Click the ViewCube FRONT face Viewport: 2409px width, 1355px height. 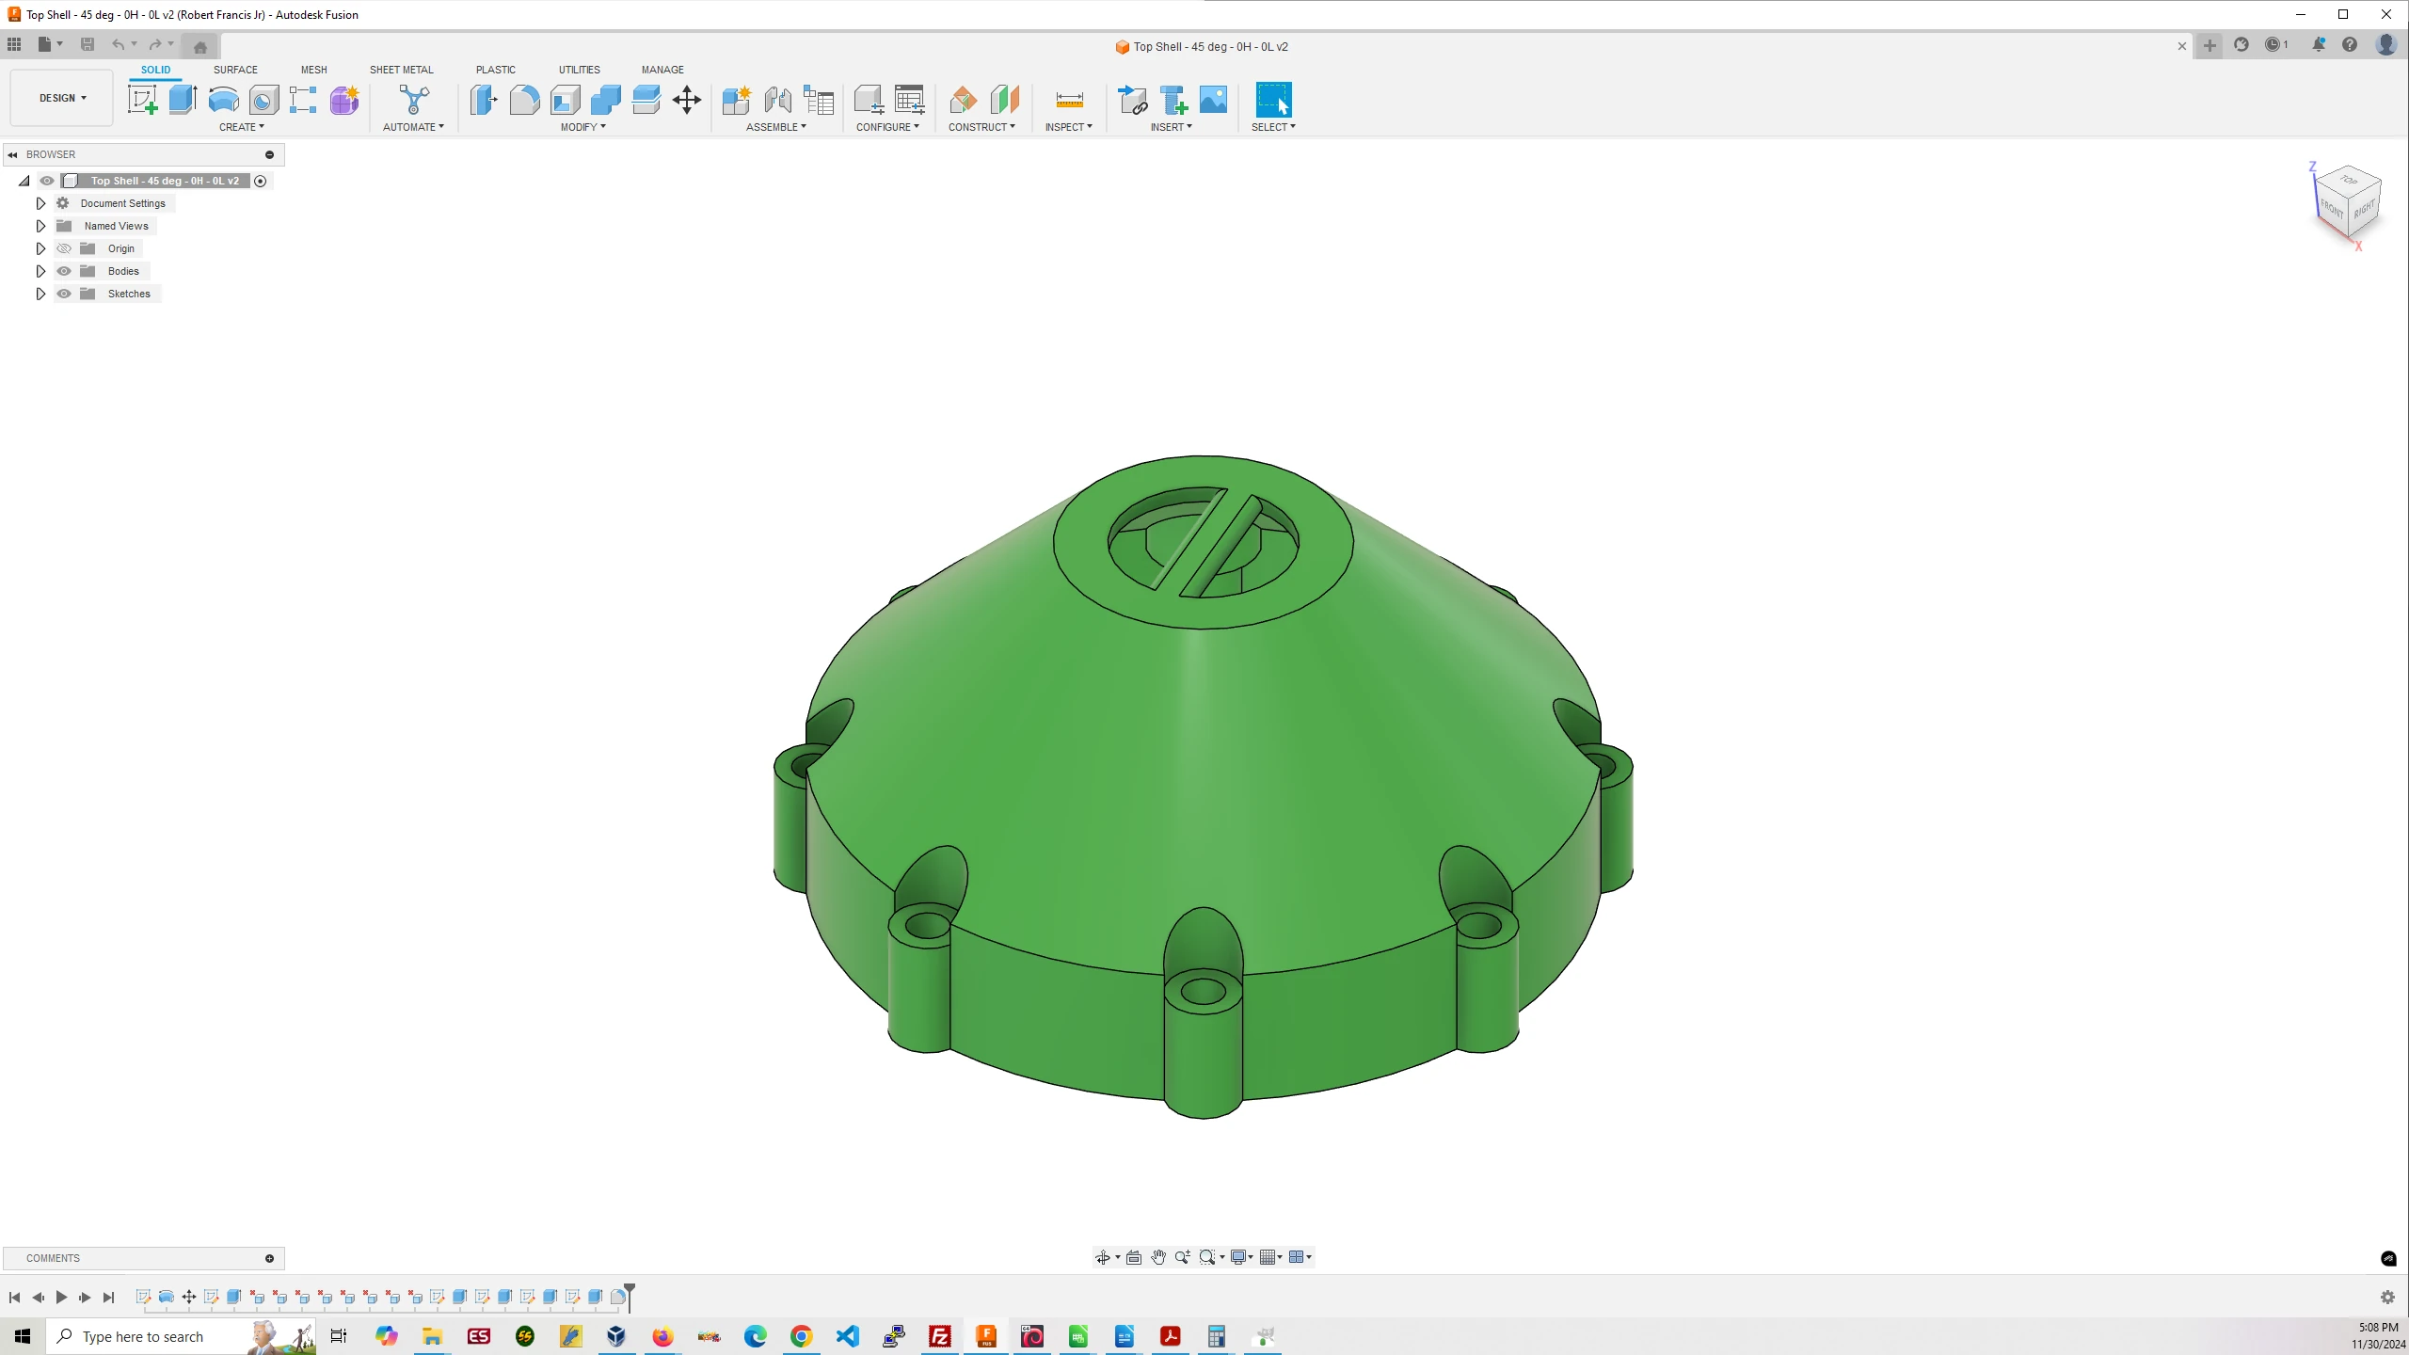tap(2332, 209)
